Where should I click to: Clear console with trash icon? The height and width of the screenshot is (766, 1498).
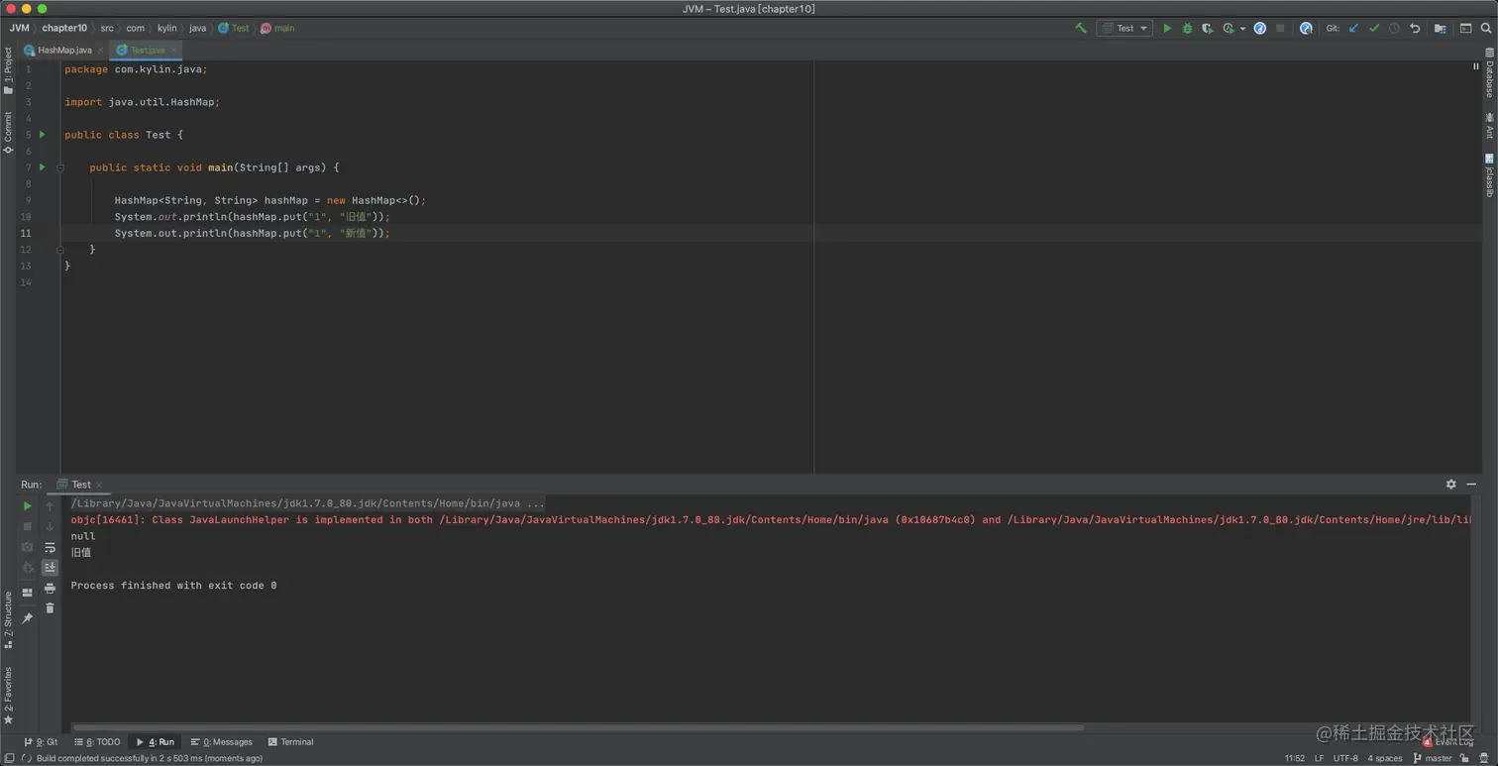coord(50,608)
